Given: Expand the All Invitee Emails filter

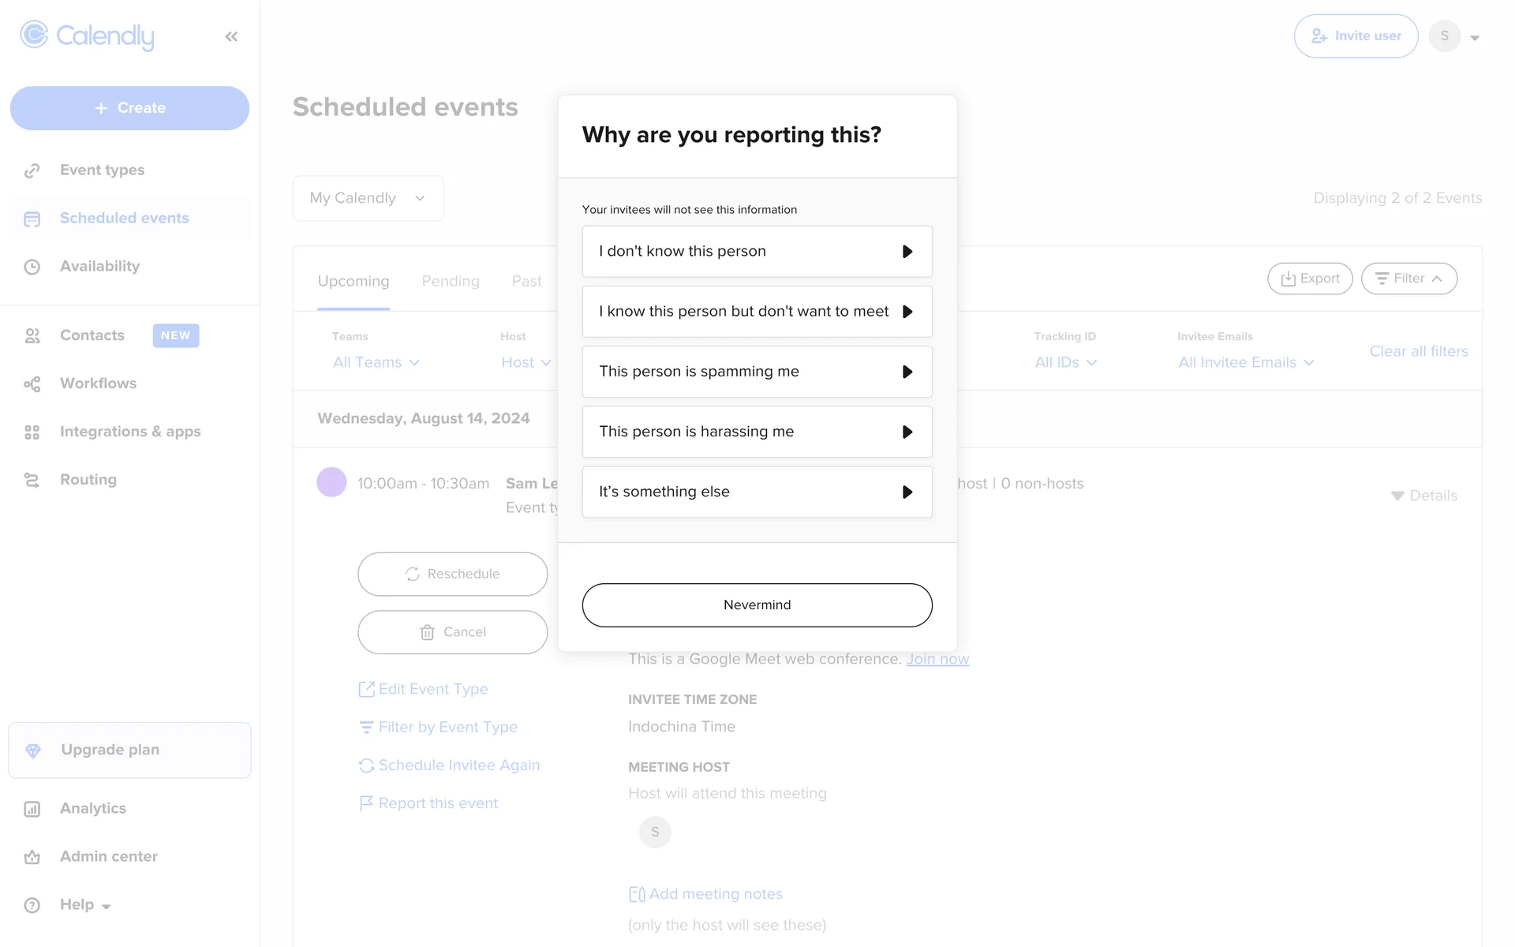Looking at the screenshot, I should point(1245,362).
